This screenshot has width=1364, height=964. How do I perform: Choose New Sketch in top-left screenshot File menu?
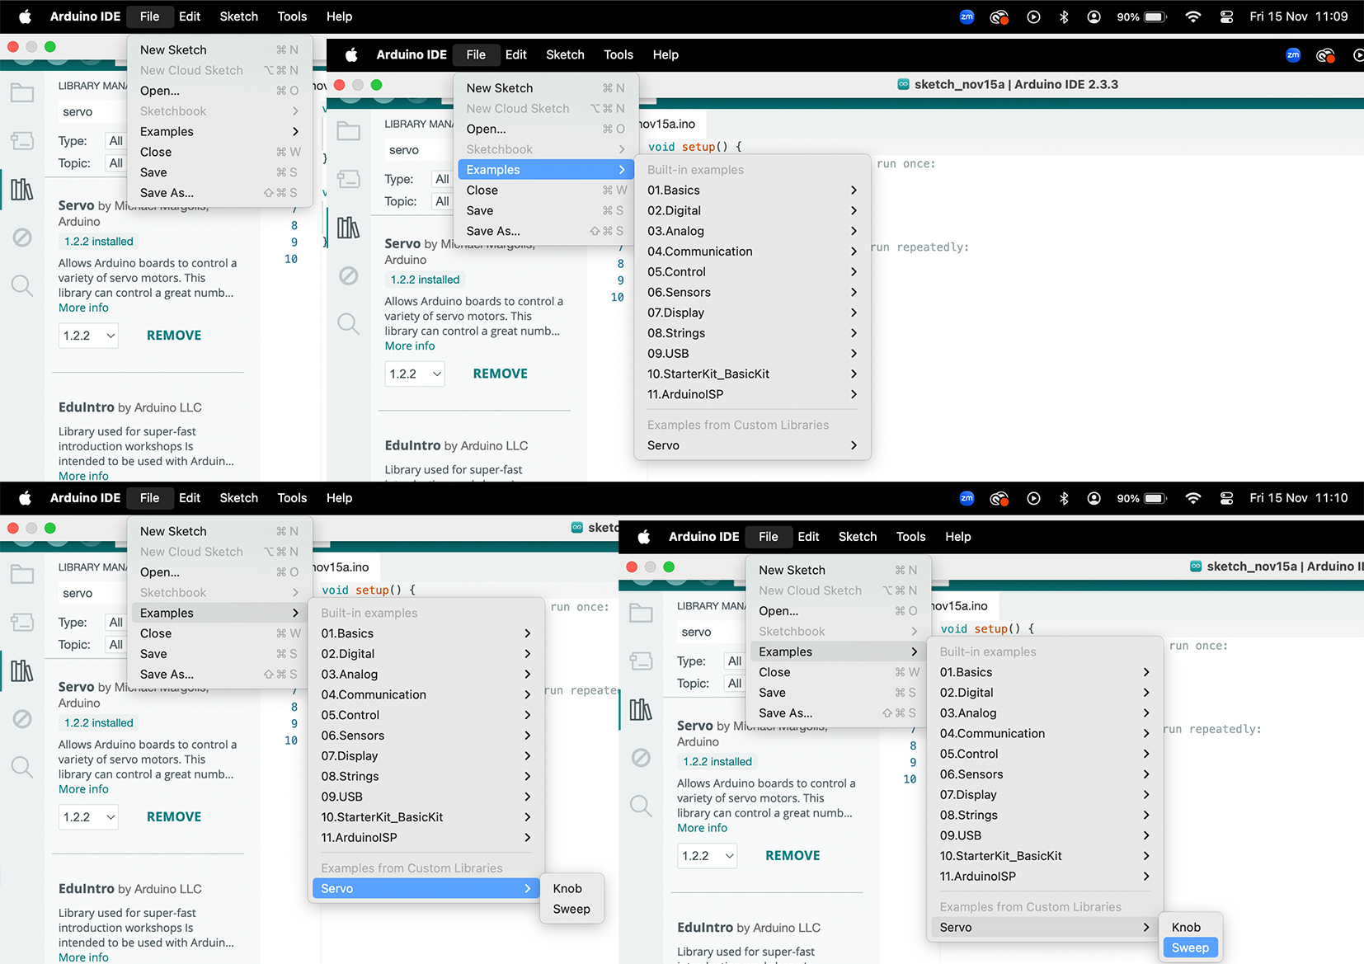219,50
